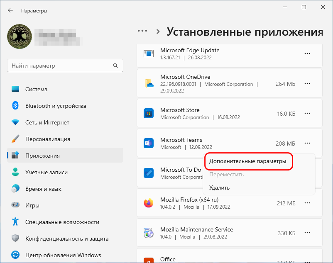This screenshot has width=333, height=263.
Task: Maximize the Параметры window
Action: tap(304, 7)
